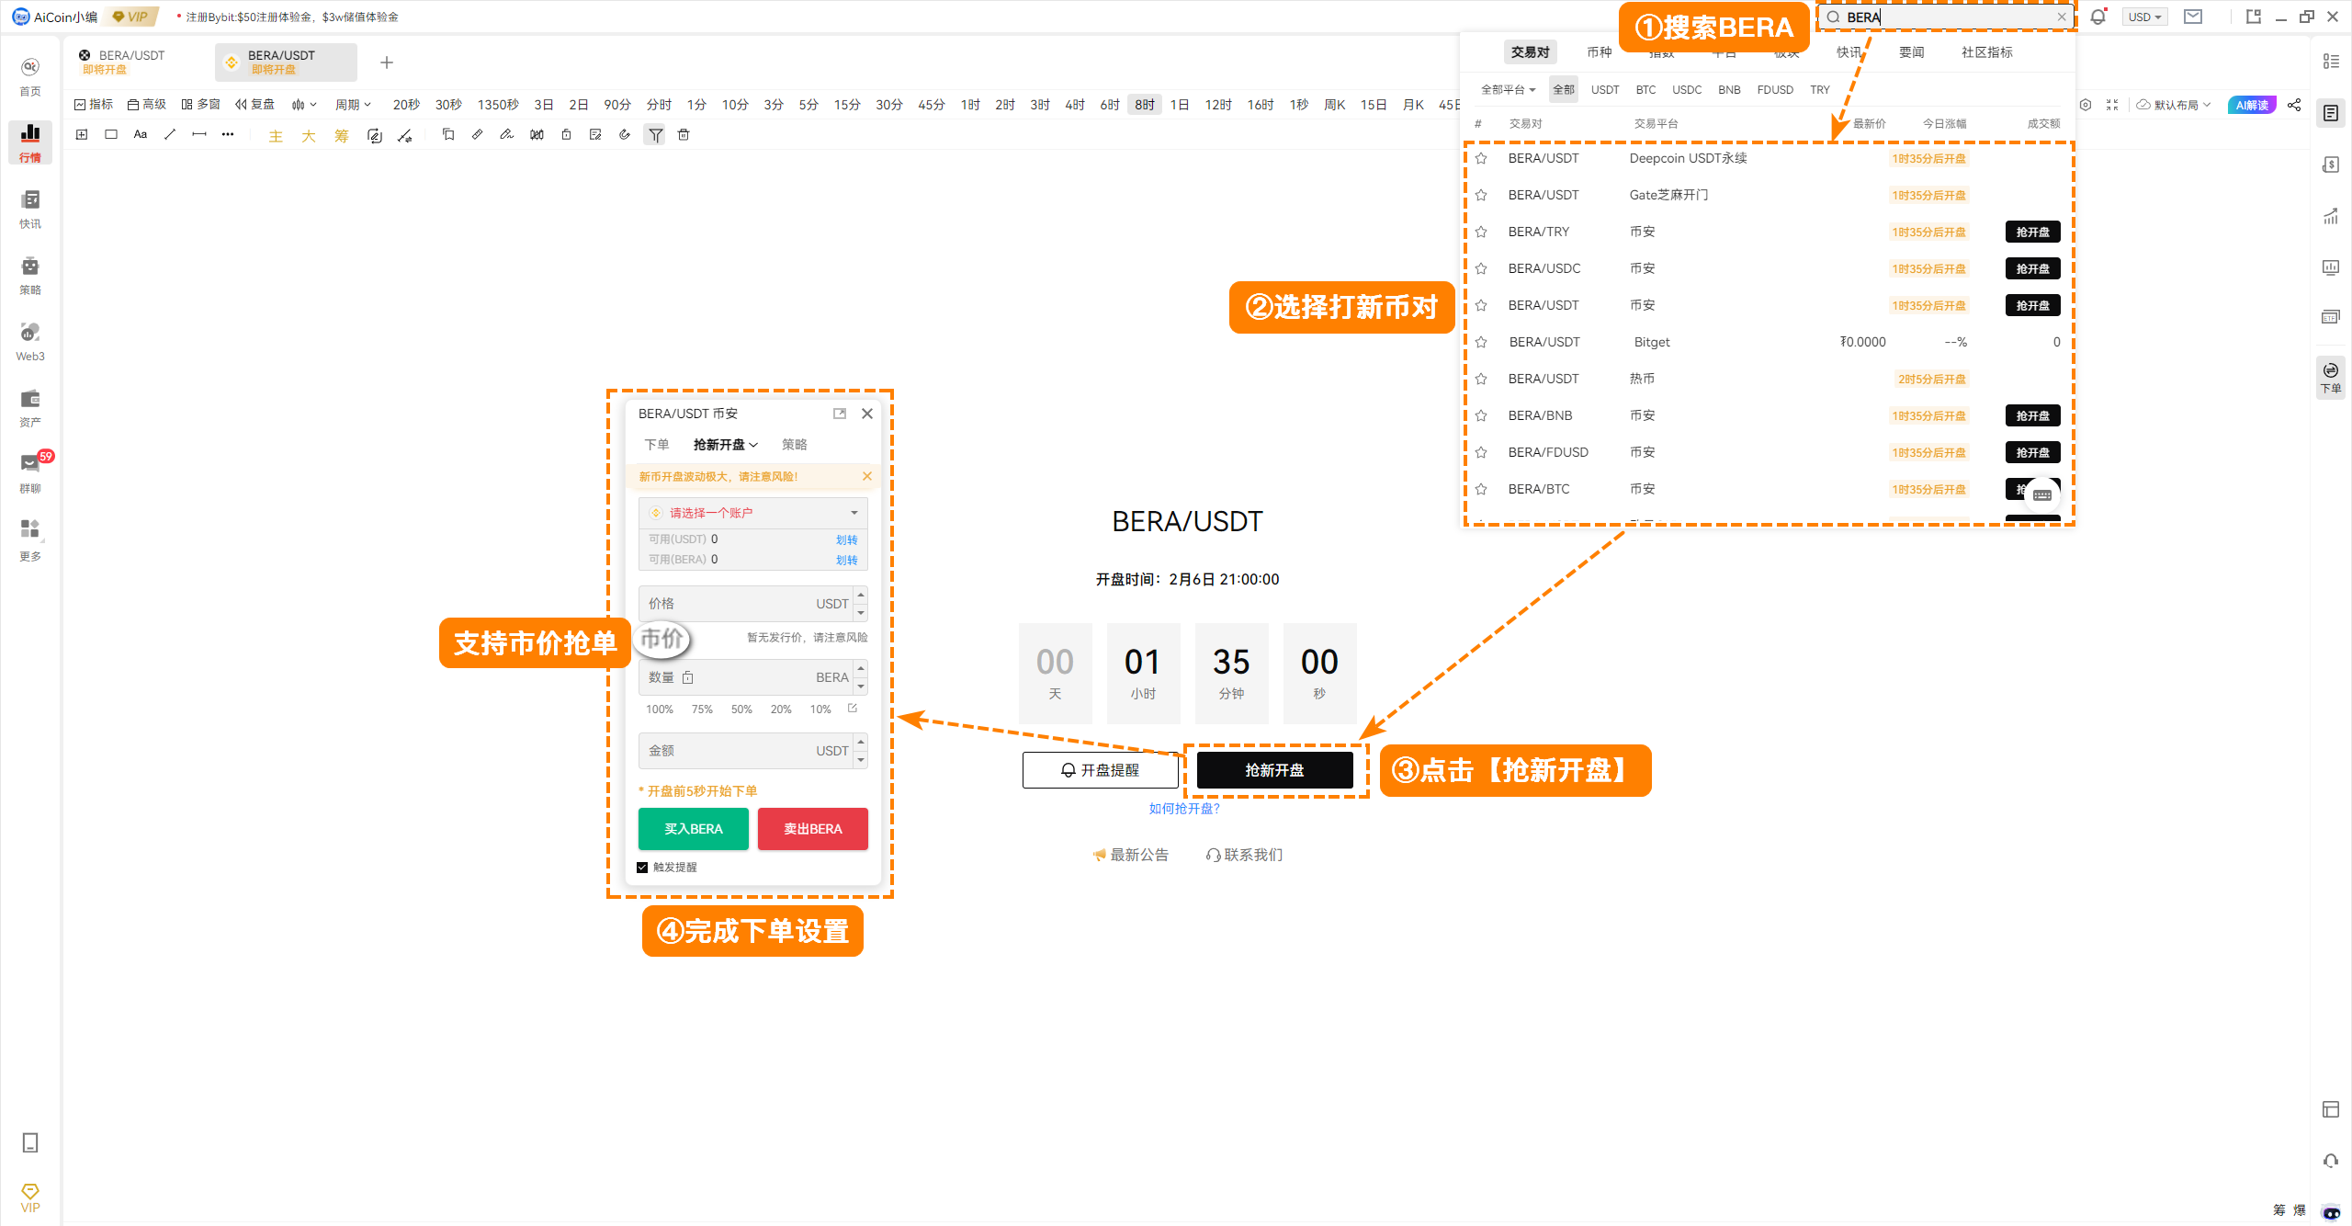2352x1226 pixels.
Task: Select the text Aa drawing tool
Action: point(141,134)
